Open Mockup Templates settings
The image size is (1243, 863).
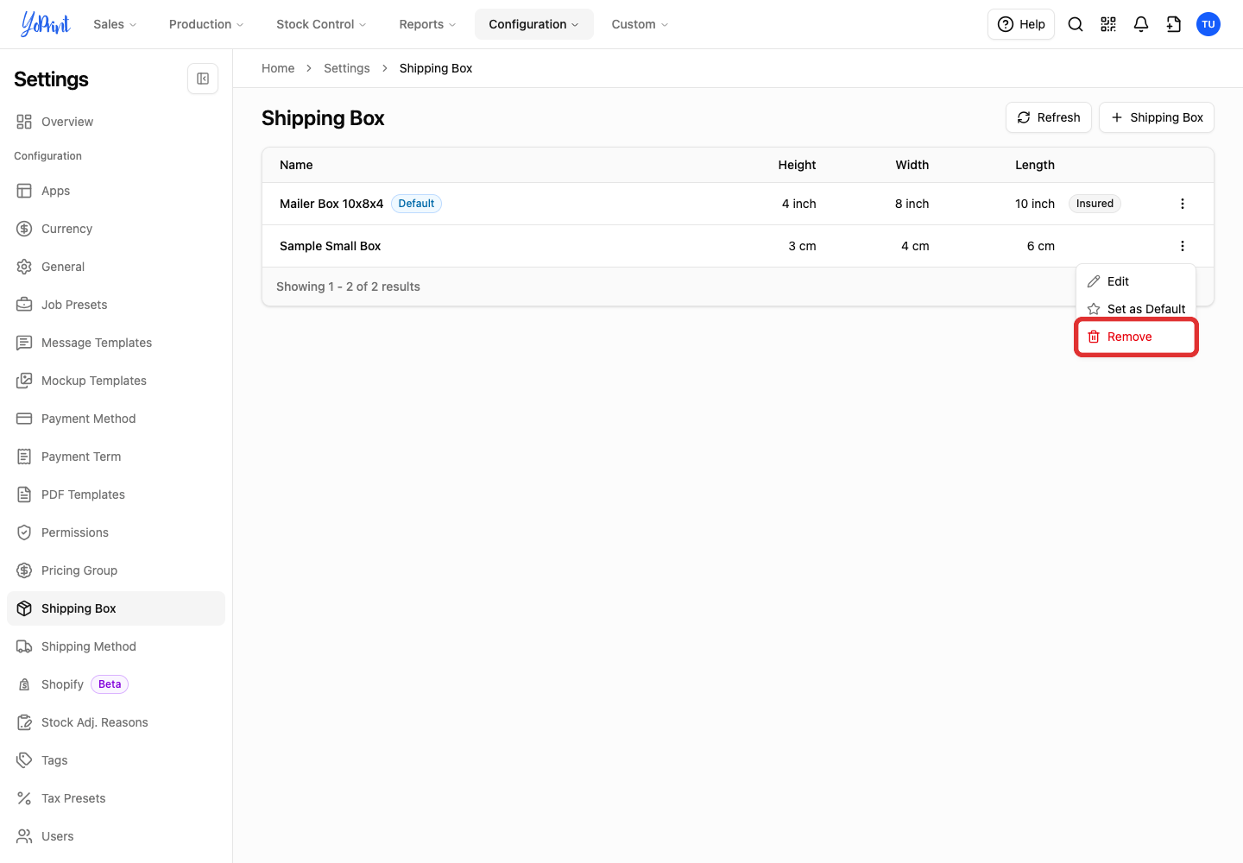(x=116, y=381)
